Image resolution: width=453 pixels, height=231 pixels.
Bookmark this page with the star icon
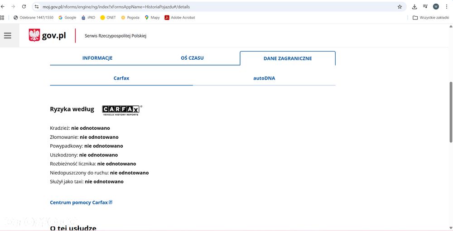click(400, 7)
